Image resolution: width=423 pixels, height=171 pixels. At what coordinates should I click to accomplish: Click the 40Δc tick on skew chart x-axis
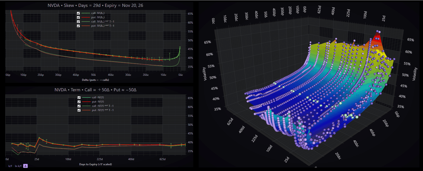(111, 75)
